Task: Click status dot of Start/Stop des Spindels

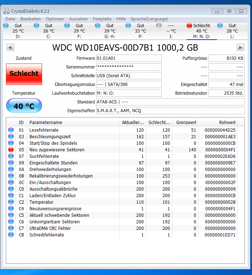Action: [x=11, y=143]
